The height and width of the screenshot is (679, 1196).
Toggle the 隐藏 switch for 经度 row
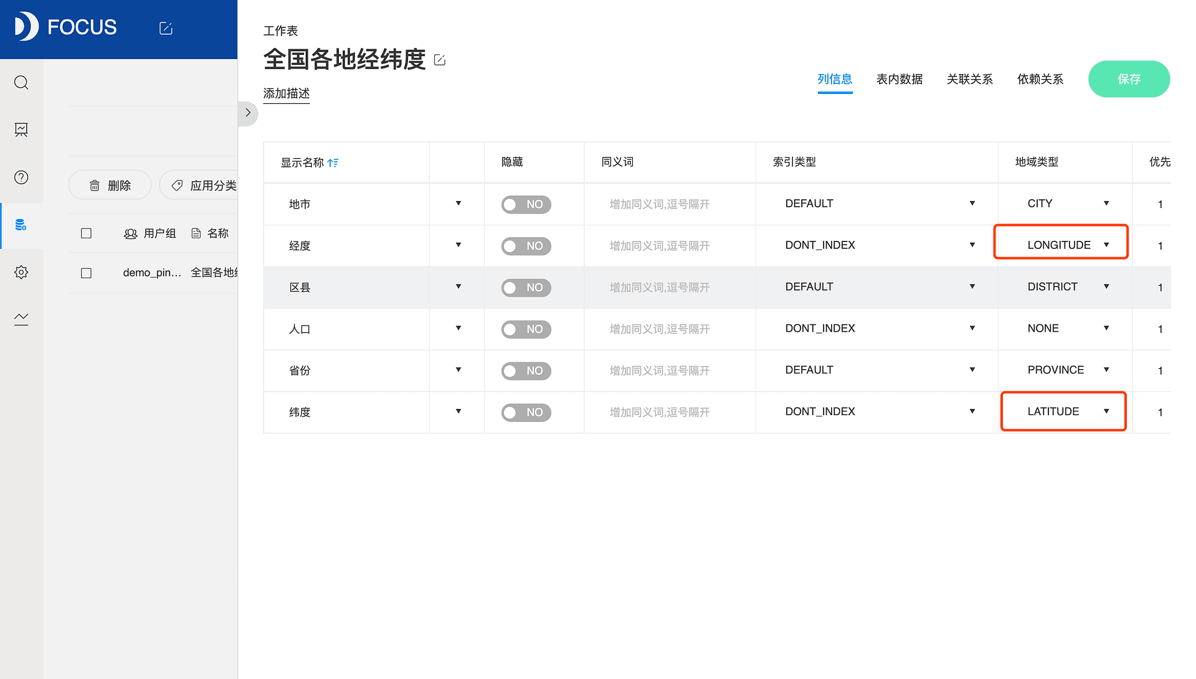click(x=525, y=245)
